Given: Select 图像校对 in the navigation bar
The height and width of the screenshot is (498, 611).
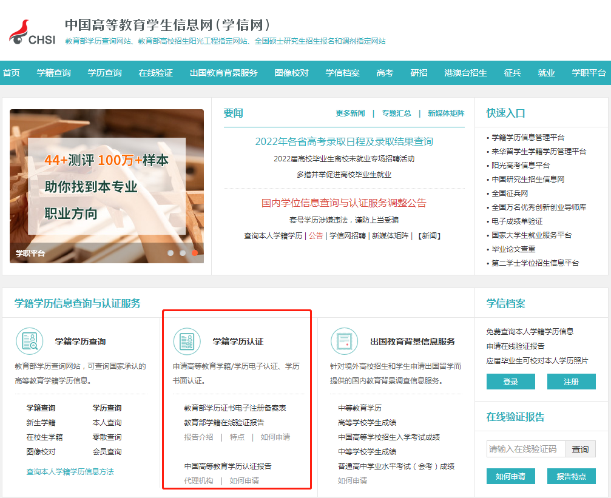Looking at the screenshot, I should click(x=291, y=73).
